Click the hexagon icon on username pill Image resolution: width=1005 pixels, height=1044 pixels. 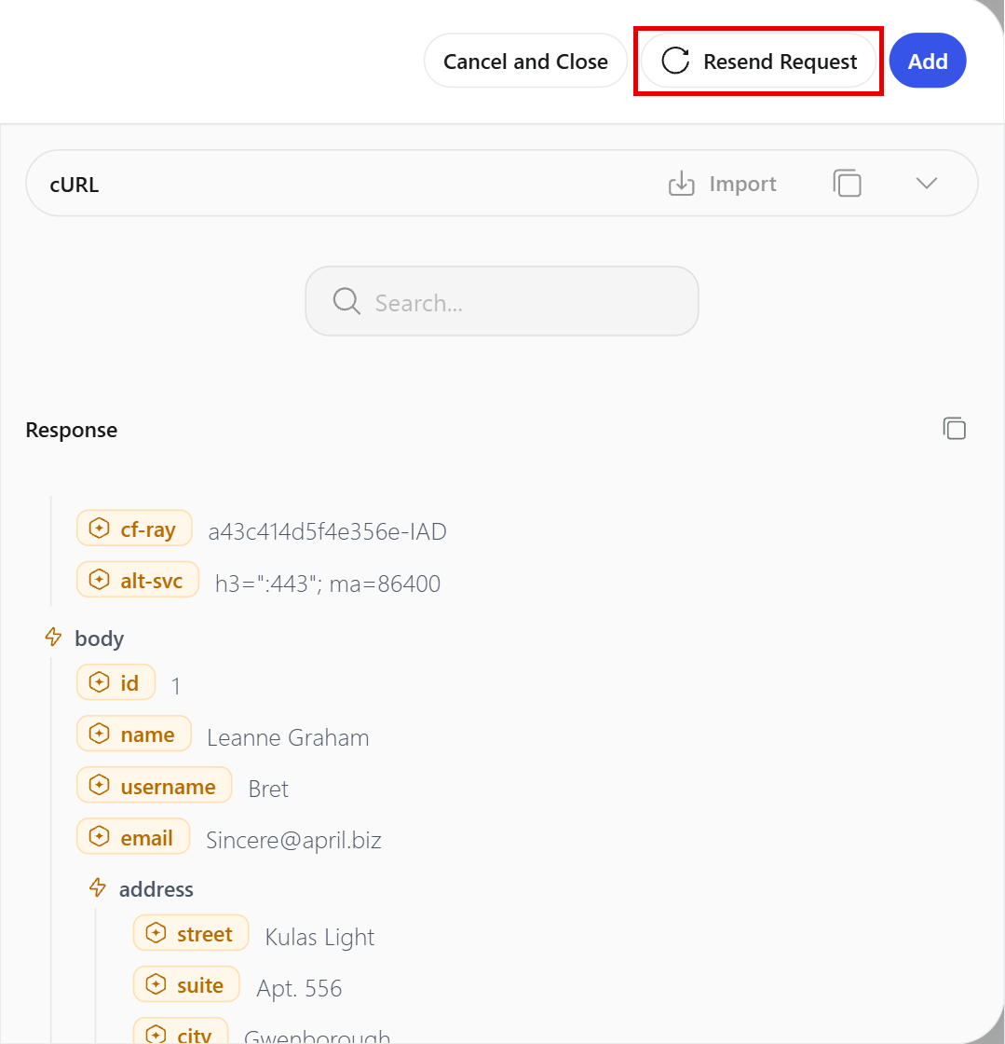click(99, 785)
